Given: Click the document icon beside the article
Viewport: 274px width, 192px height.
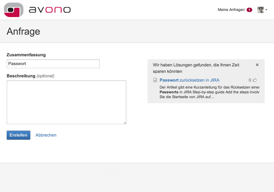Looking at the screenshot, I should click(x=155, y=80).
